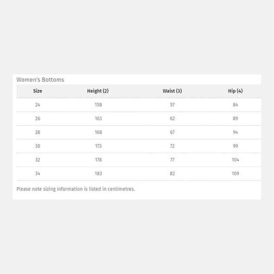Click the centimetres sizing note text
Screen dimensions: 274x274
[x=76, y=189]
